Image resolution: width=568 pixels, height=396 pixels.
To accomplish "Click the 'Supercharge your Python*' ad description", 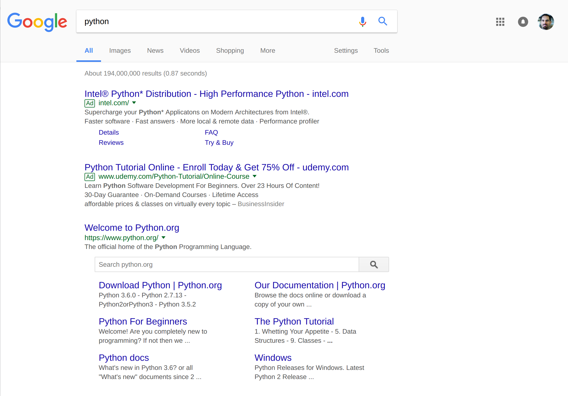I will 197,112.
